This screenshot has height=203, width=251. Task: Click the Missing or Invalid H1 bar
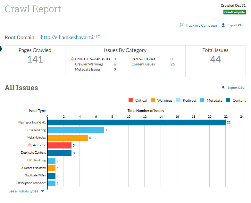[x=136, y=122]
